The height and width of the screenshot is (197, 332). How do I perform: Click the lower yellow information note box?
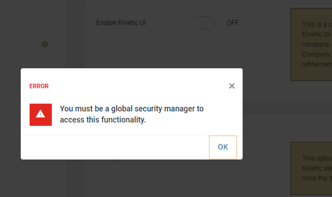click(311, 168)
